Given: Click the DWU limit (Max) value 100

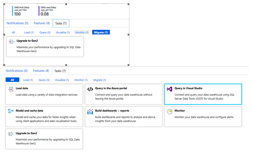Looking at the screenshot, I should (x=17, y=14).
